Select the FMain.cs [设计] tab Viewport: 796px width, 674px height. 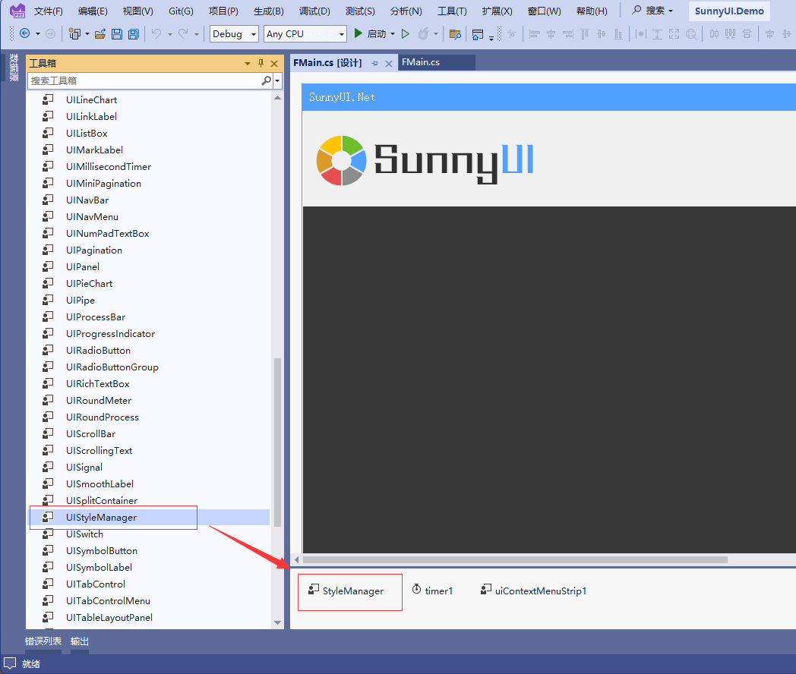327,63
